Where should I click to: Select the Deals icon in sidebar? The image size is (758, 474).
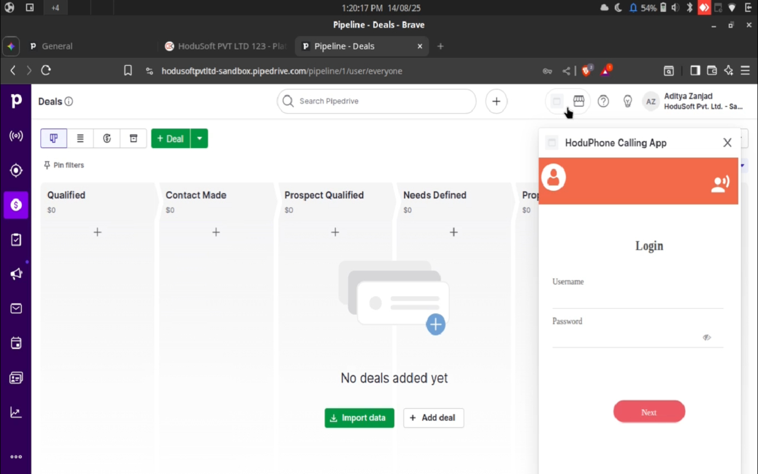16,204
